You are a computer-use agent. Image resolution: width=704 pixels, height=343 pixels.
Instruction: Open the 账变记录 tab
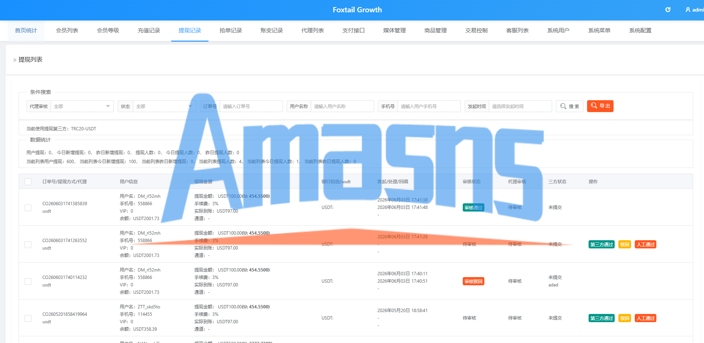pos(272,31)
